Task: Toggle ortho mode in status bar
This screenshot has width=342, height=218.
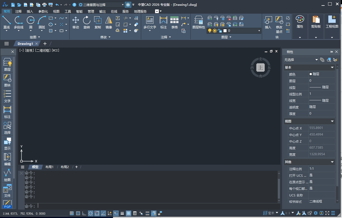Action: [x=84, y=213]
